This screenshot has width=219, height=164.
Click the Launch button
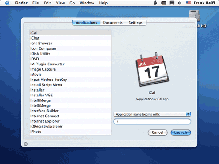tap(181, 132)
